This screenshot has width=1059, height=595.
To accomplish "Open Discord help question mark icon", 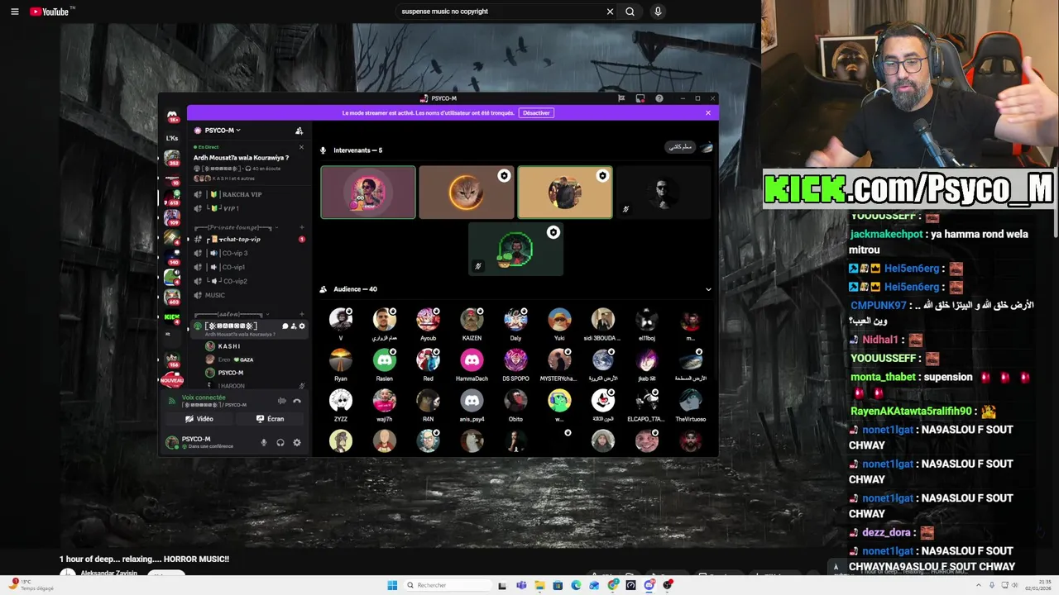I will (x=659, y=98).
